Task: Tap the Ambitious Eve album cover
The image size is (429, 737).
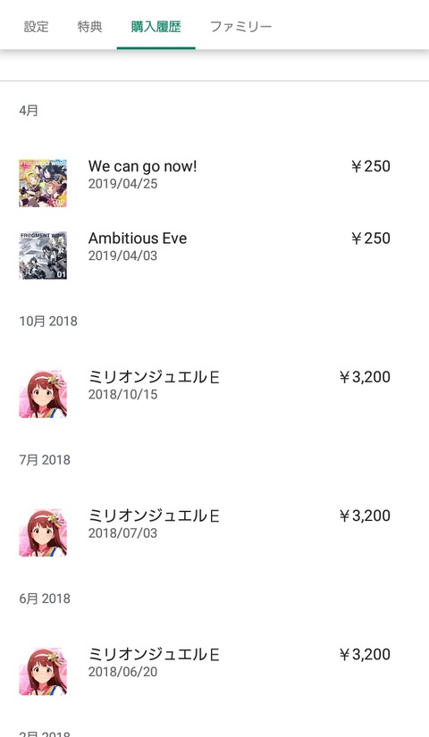Action: (x=43, y=255)
